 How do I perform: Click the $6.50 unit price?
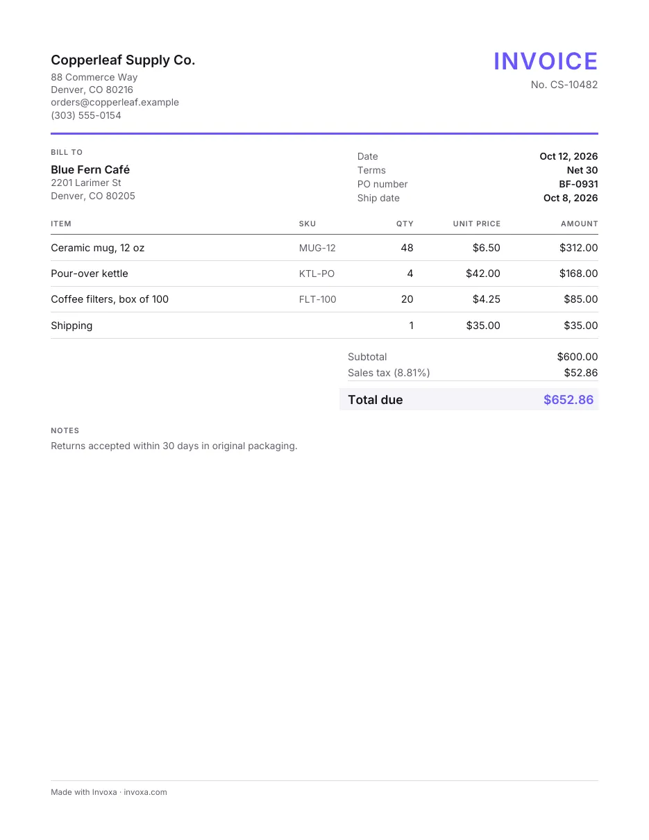pos(486,248)
